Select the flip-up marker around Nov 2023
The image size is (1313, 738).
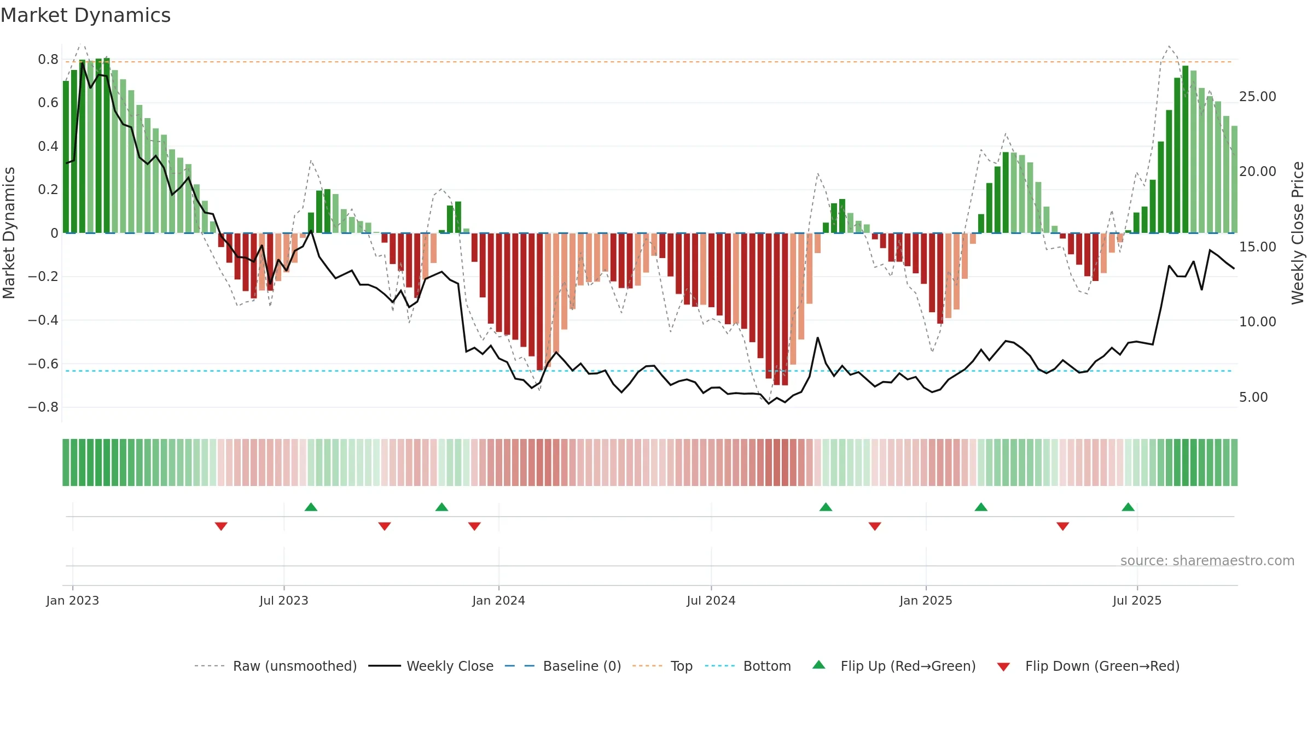(442, 507)
